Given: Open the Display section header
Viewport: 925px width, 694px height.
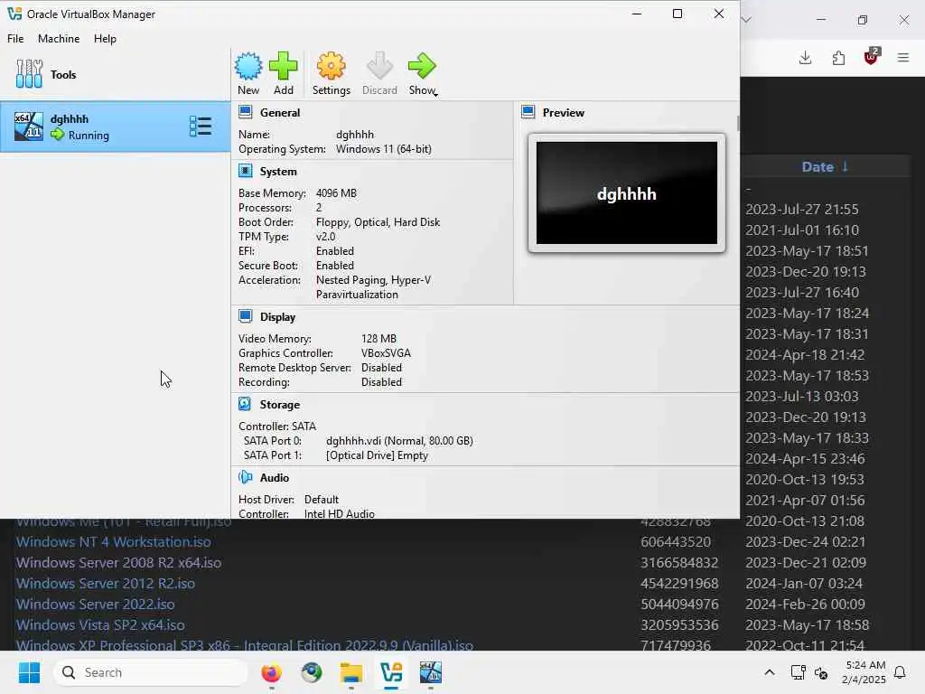Looking at the screenshot, I should tap(277, 317).
